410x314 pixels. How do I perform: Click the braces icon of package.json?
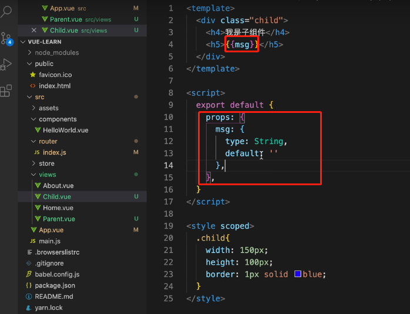click(x=29, y=285)
